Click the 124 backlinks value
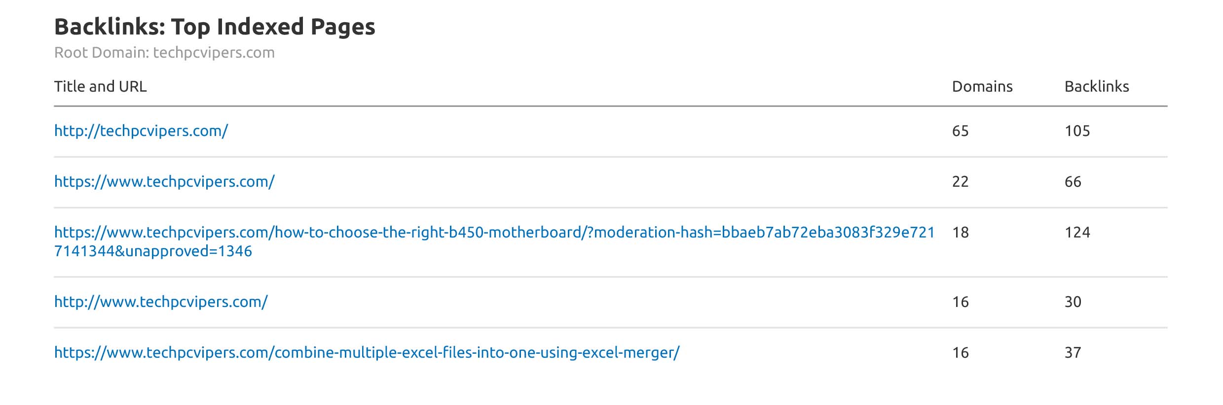 [1077, 233]
